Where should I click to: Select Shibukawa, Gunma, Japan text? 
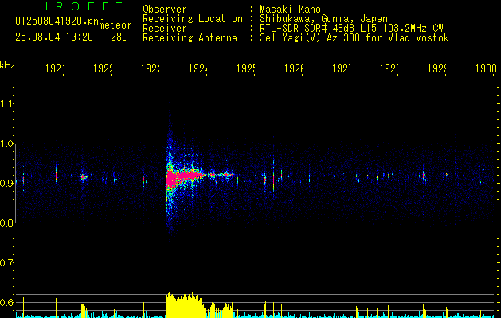323,19
